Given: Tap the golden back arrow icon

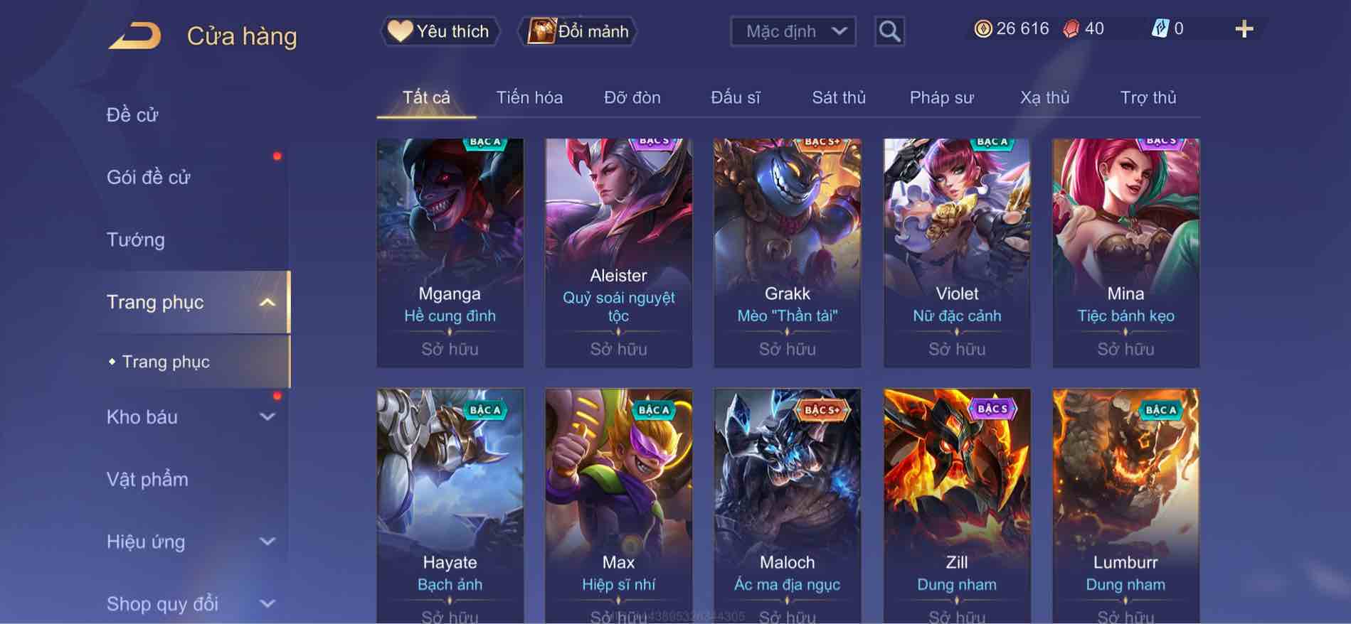Looking at the screenshot, I should [x=135, y=36].
